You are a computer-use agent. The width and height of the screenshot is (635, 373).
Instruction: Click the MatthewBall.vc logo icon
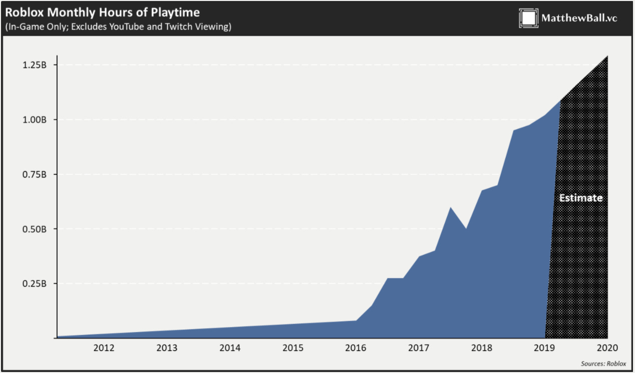pos(529,18)
